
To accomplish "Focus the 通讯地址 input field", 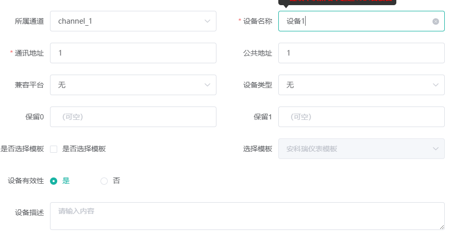I will [133, 53].
